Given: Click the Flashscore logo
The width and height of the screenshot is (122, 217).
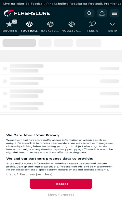Looking at the screenshot, I should click(x=27, y=13).
